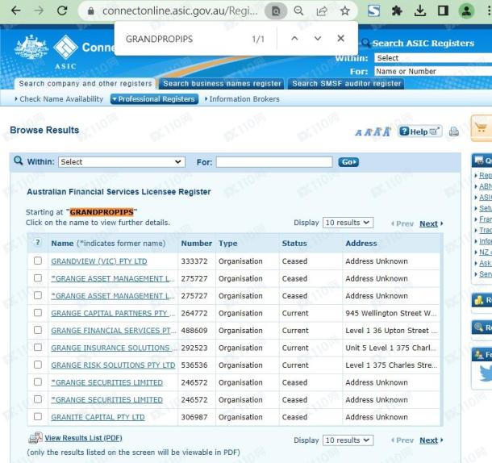Select Search company and other registers tab
This screenshot has width=492, height=463.
pos(85,84)
